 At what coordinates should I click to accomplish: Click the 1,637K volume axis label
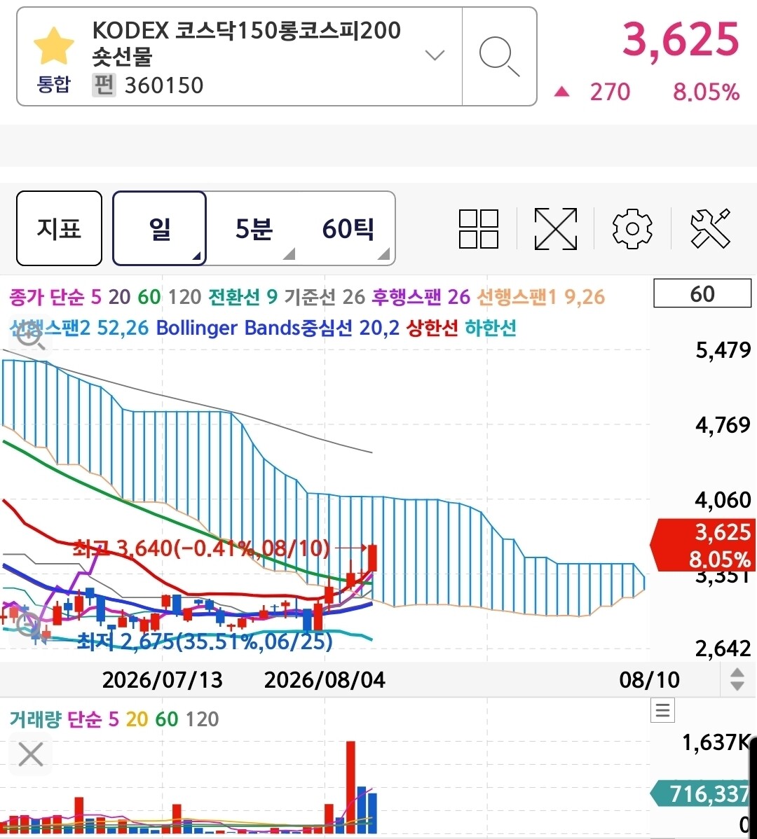[x=716, y=742]
